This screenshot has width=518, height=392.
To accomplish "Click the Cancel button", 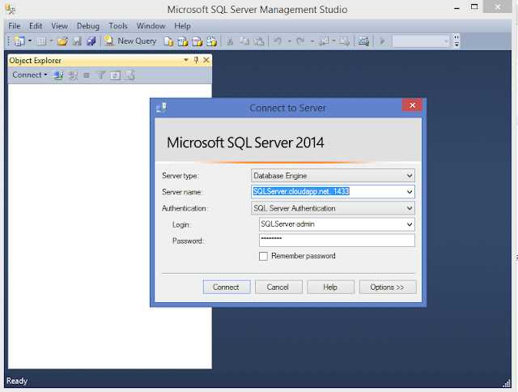I will click(x=278, y=287).
